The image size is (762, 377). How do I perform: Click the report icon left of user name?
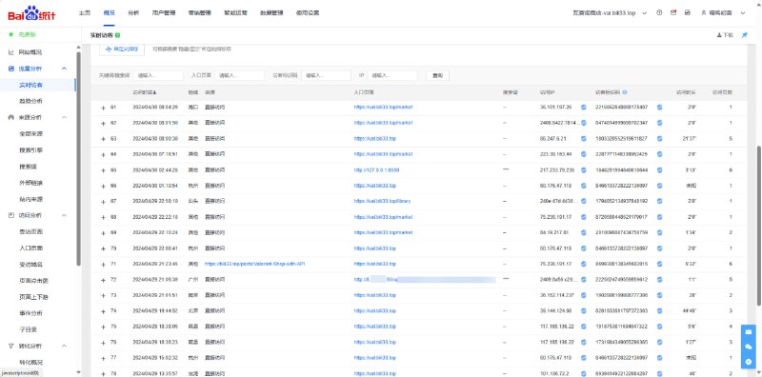click(687, 13)
